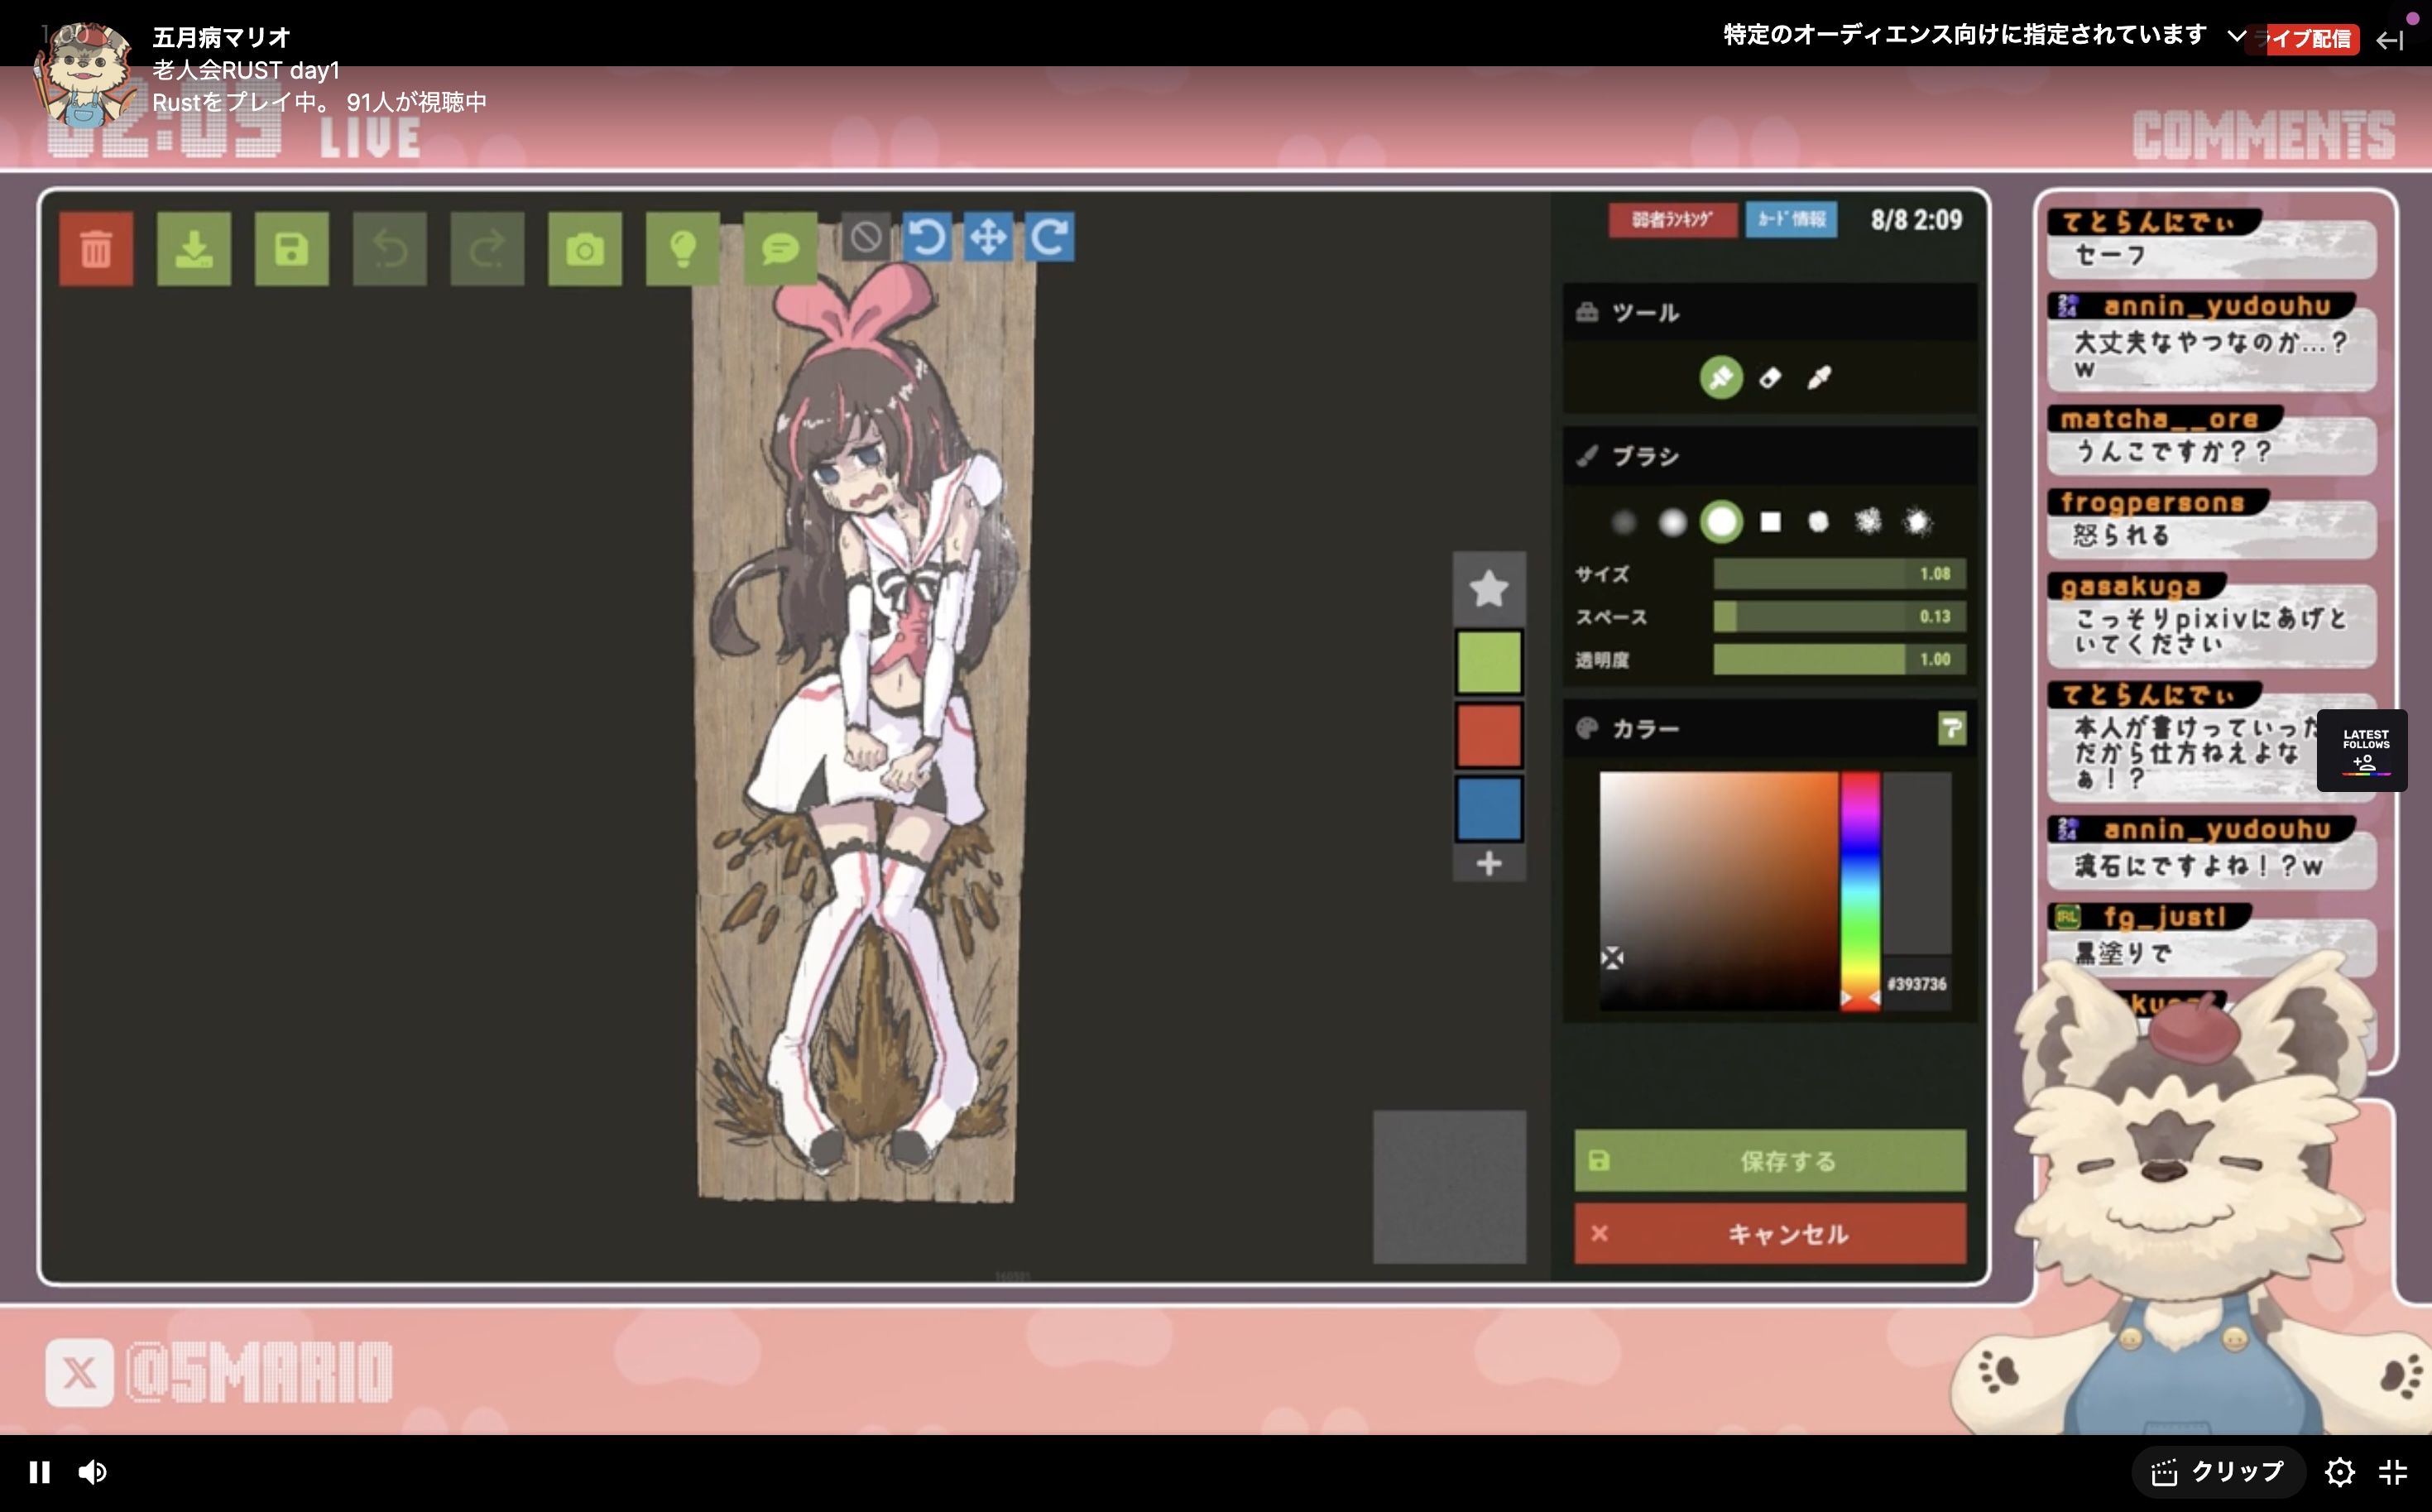Click the ツール section header
Screen dimensions: 2432x1512
tap(1770, 312)
